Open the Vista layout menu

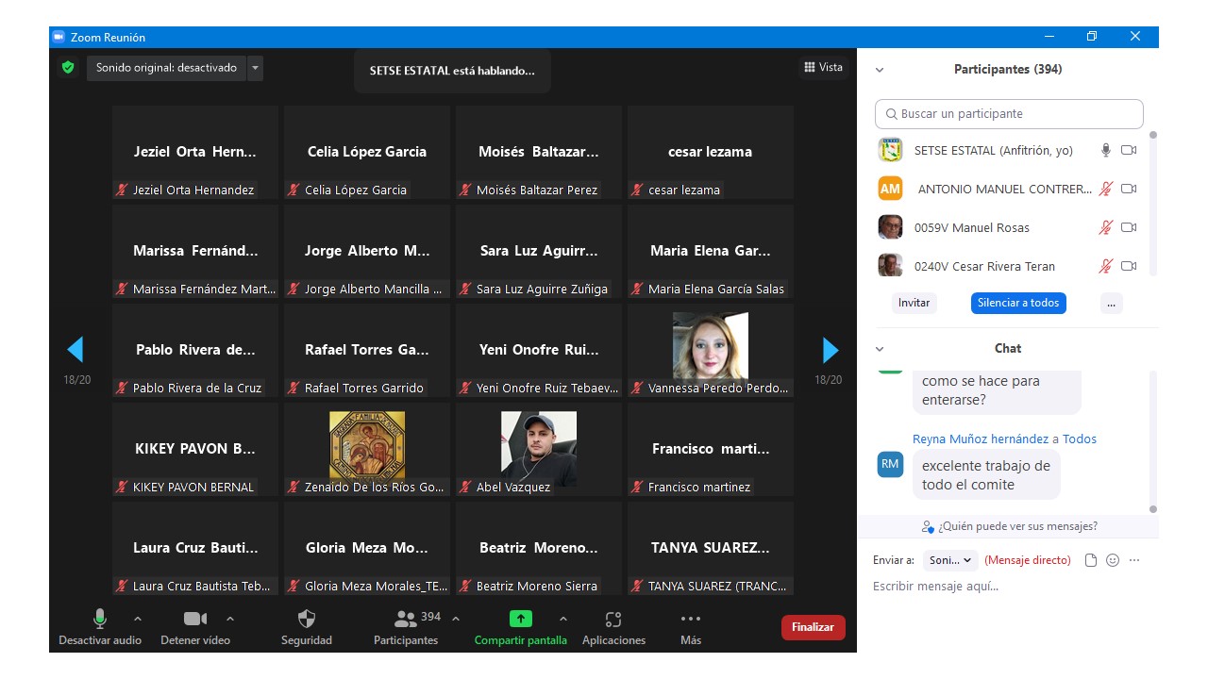(823, 67)
